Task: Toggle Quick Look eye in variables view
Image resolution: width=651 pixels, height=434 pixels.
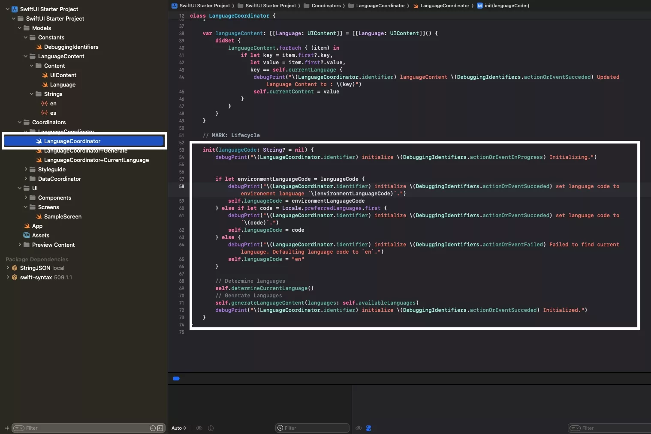Action: point(199,428)
